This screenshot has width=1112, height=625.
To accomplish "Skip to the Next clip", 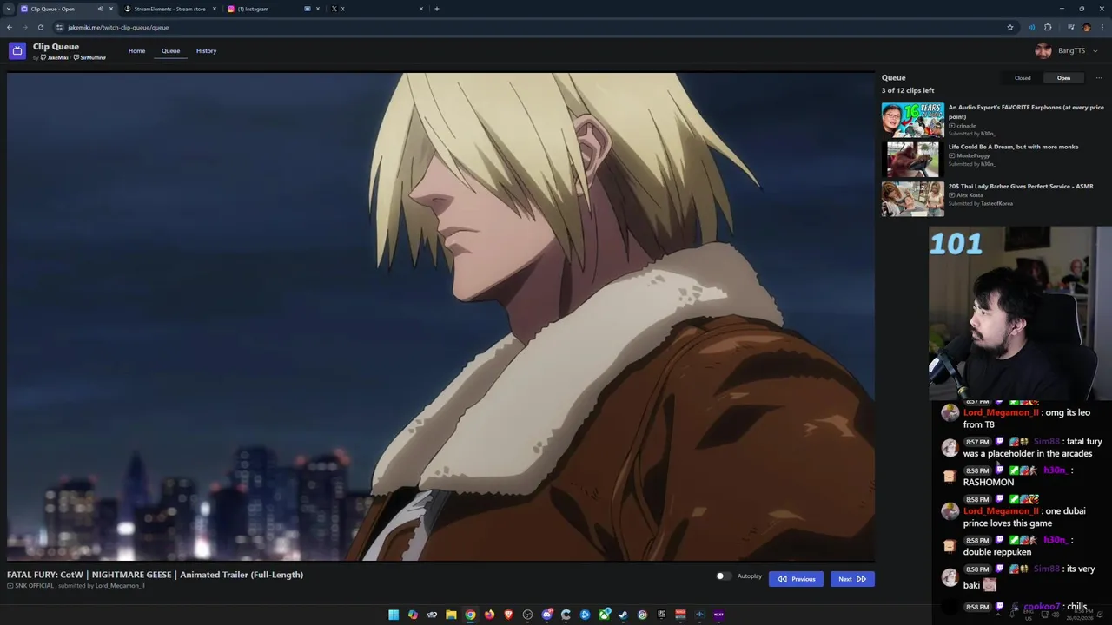I will 852,579.
